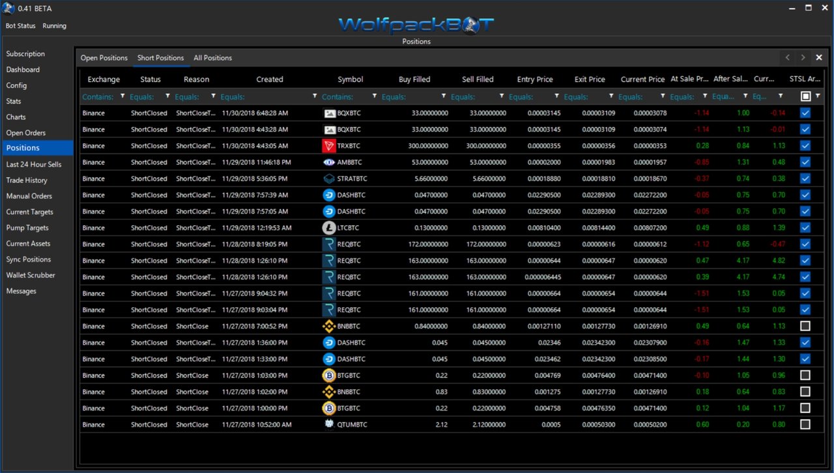Switch to the Open Positions tab
Image resolution: width=834 pixels, height=473 pixels.
pos(104,58)
